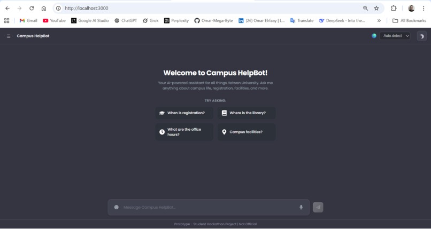The height and width of the screenshot is (229, 431).
Task: Select 'Campus facilities?' suggestion
Action: (247, 132)
